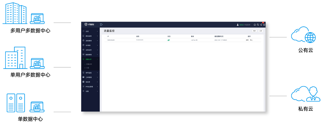Click the 2020-04-14 update time cell
Screen dimensions: 324x124
tap(221, 40)
